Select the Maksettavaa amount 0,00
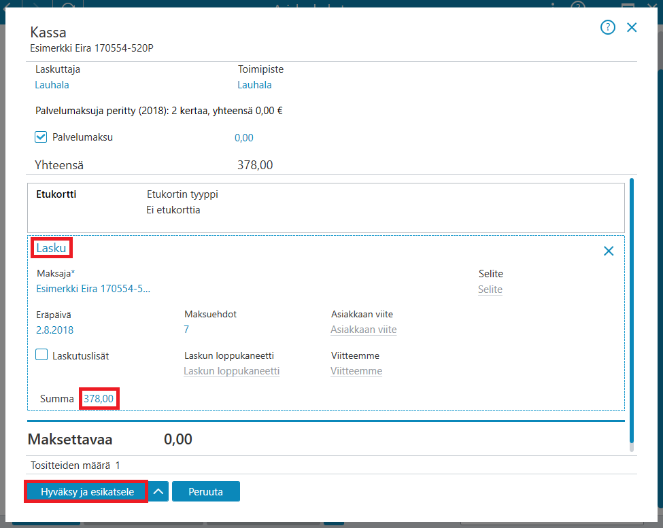This screenshot has height=528, width=663. (178, 439)
